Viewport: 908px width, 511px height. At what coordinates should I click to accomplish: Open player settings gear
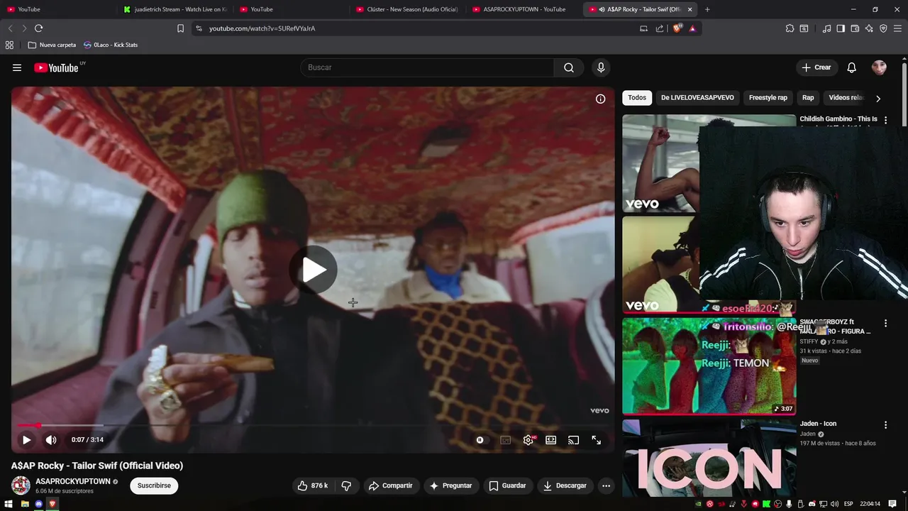[528, 440]
